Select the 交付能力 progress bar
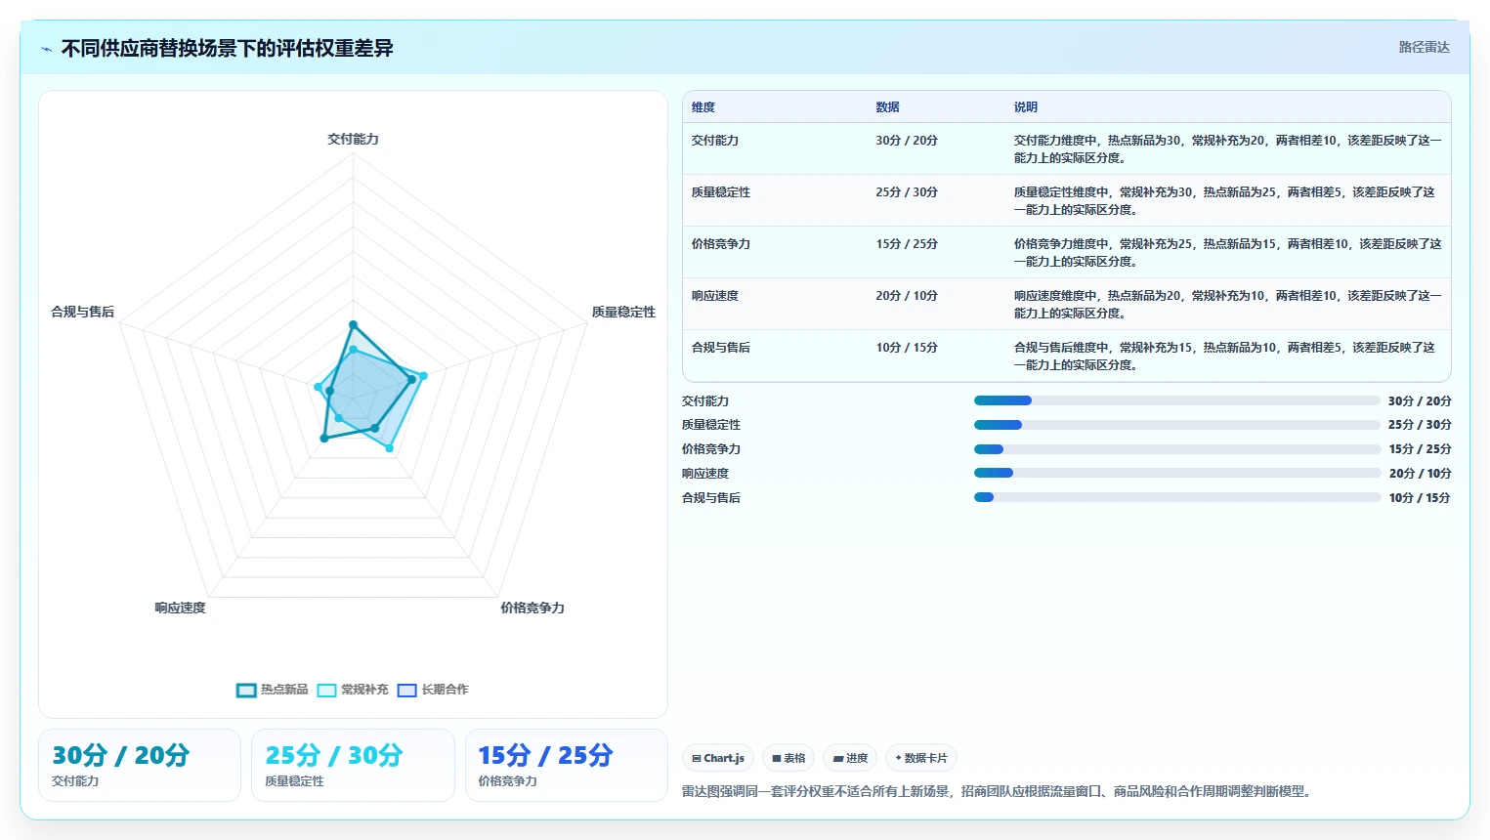 (x=1176, y=400)
